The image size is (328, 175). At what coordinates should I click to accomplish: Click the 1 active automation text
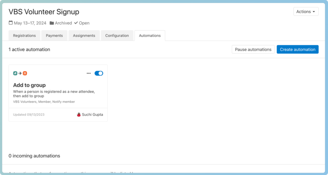coord(29,49)
